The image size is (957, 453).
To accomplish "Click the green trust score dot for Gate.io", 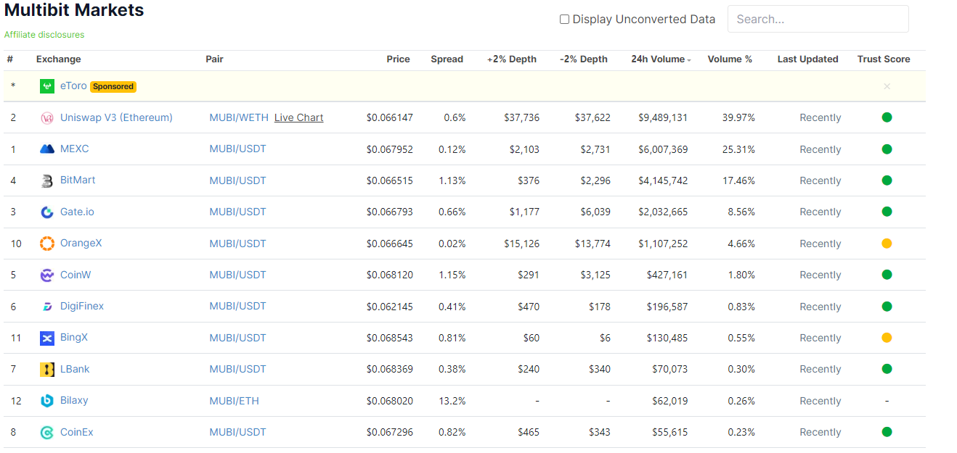I will 887,212.
